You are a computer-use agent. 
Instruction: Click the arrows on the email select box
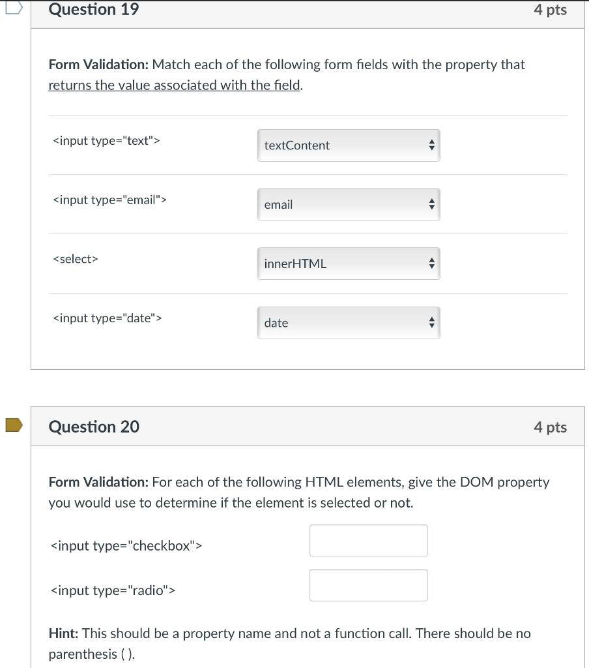coord(431,204)
